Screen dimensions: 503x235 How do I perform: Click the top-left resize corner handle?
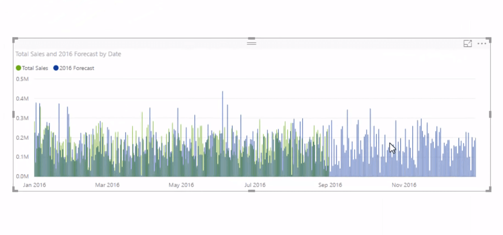pyautogui.click(x=15, y=40)
